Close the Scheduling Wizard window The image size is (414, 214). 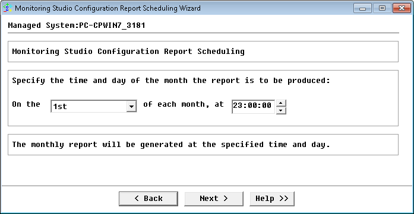click(x=402, y=8)
